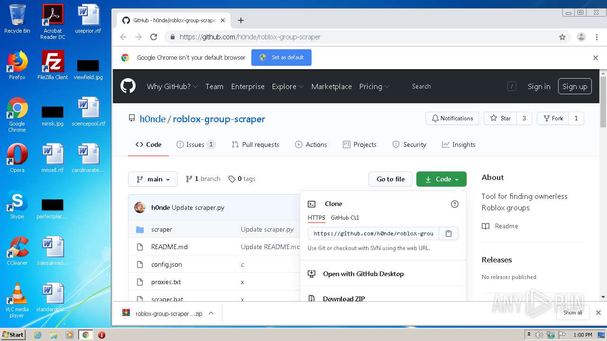Click the Team navigation link
The height and width of the screenshot is (341, 607).
(x=214, y=86)
